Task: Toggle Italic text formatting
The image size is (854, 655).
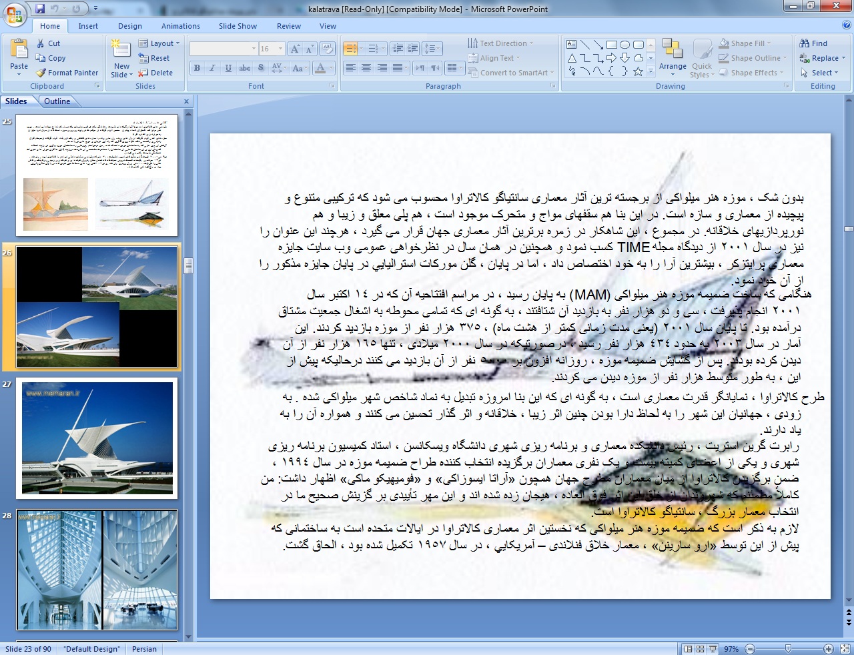Action: (212, 68)
